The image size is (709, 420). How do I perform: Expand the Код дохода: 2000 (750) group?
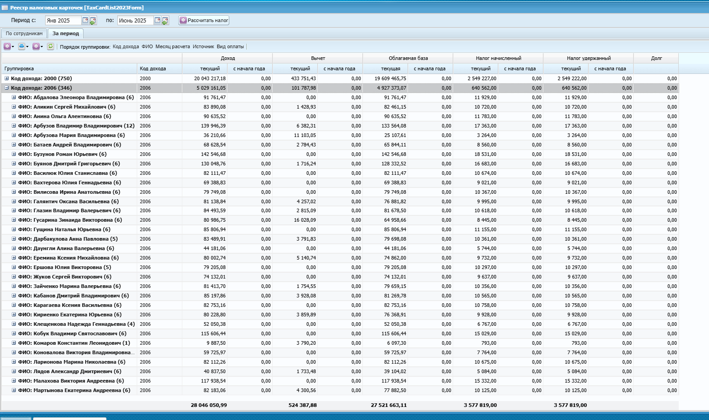point(7,78)
